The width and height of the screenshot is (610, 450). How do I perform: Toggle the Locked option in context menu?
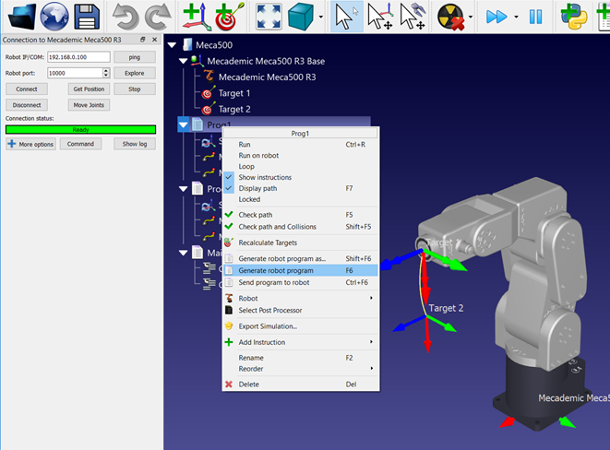click(x=249, y=199)
